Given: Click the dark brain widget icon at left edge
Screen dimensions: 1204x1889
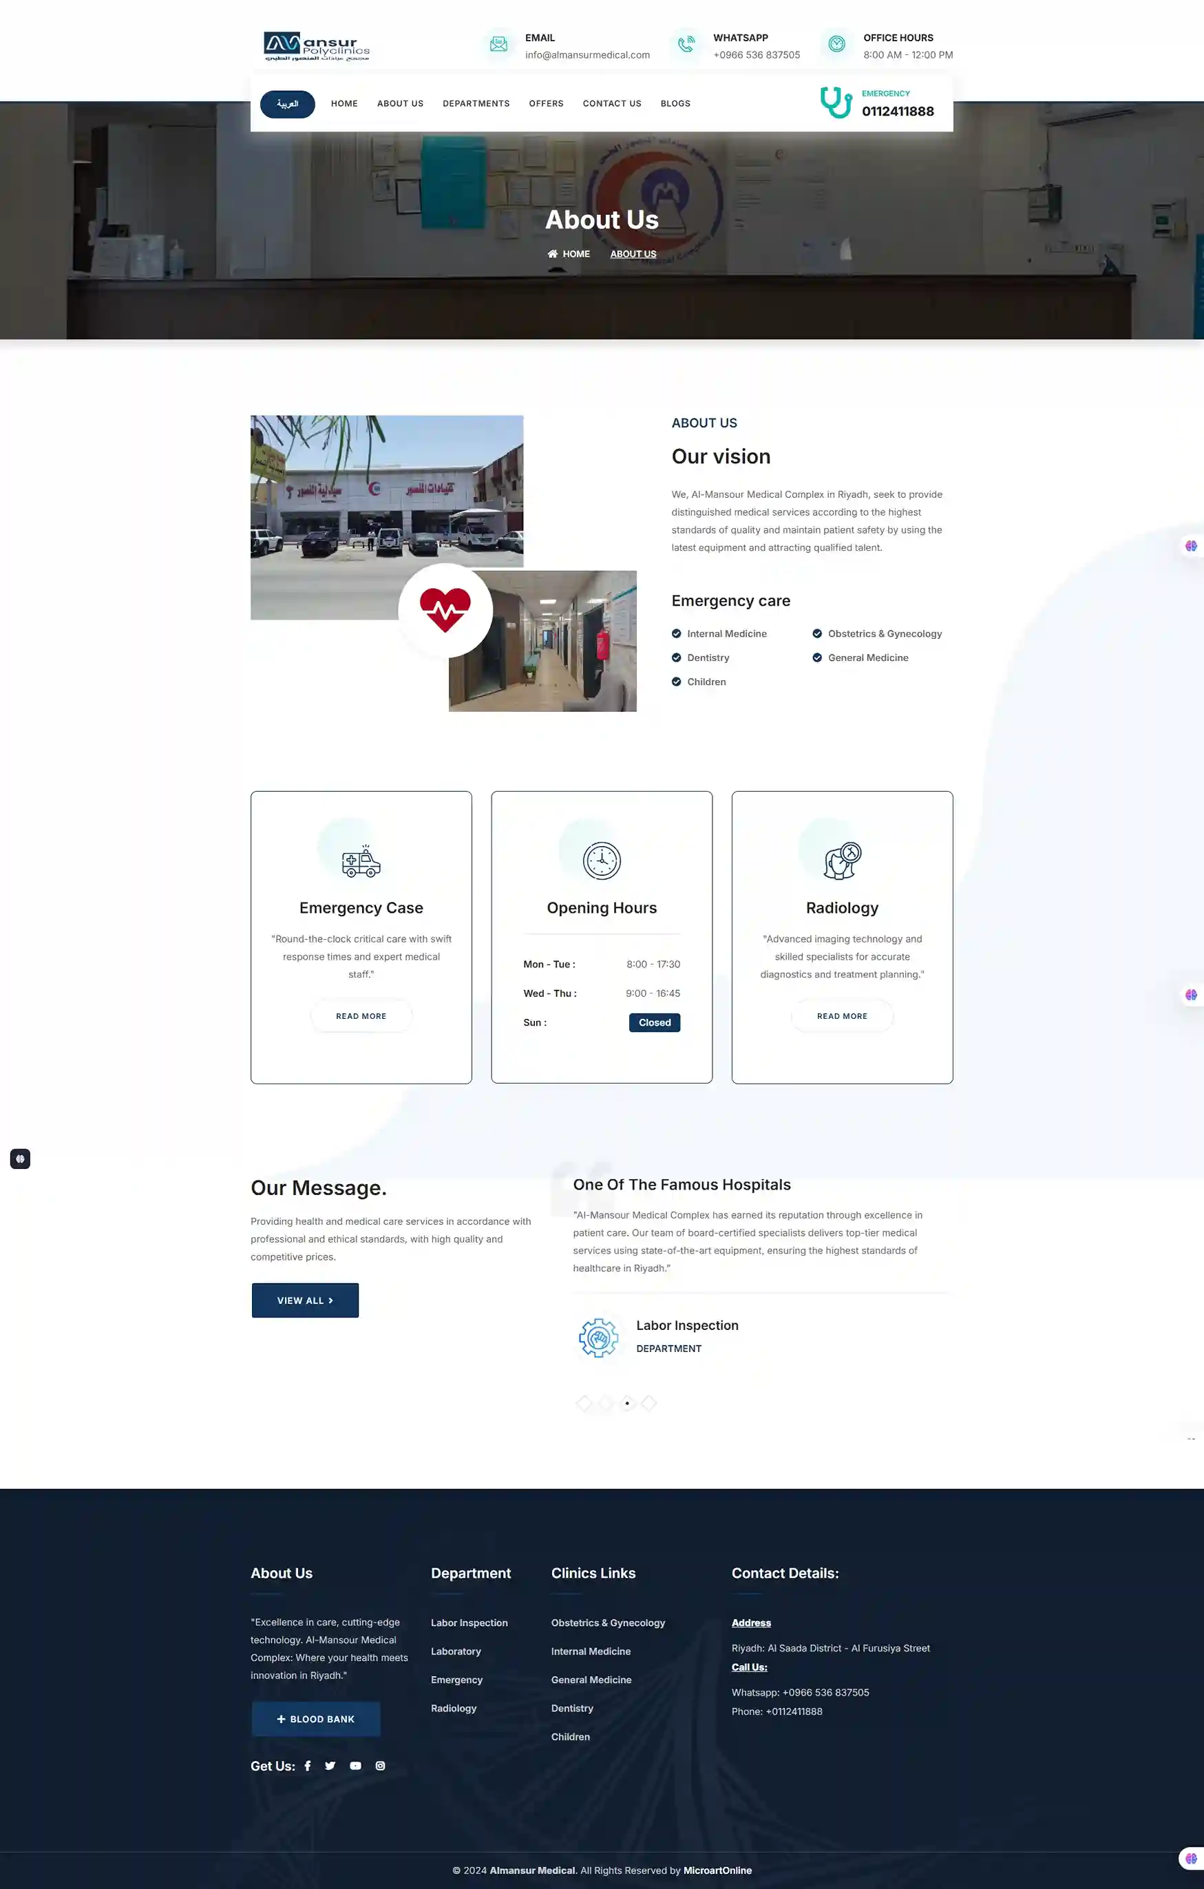Looking at the screenshot, I should [21, 1159].
